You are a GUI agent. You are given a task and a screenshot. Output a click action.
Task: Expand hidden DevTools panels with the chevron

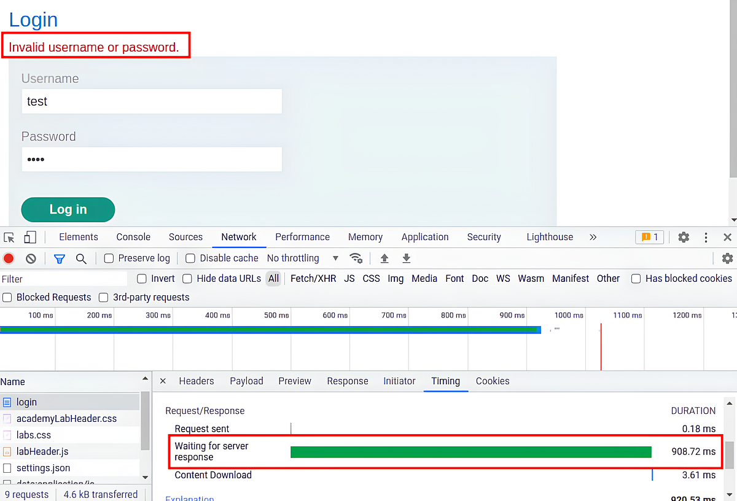coord(592,237)
